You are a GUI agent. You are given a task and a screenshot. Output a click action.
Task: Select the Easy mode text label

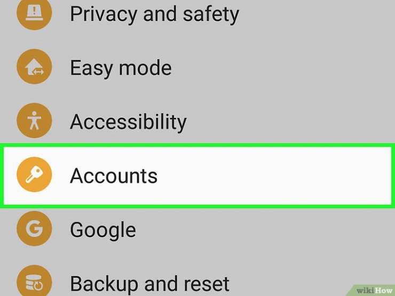pos(121,68)
